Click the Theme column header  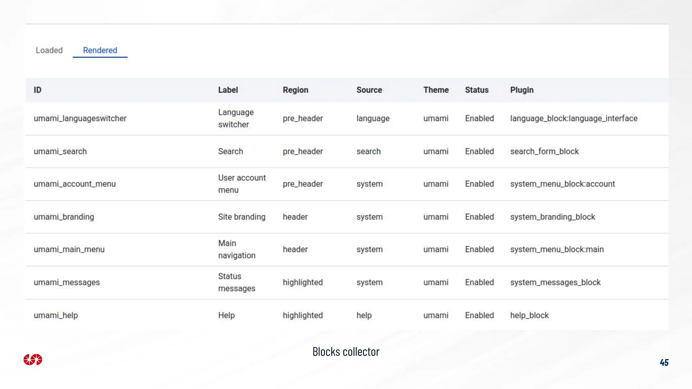436,90
